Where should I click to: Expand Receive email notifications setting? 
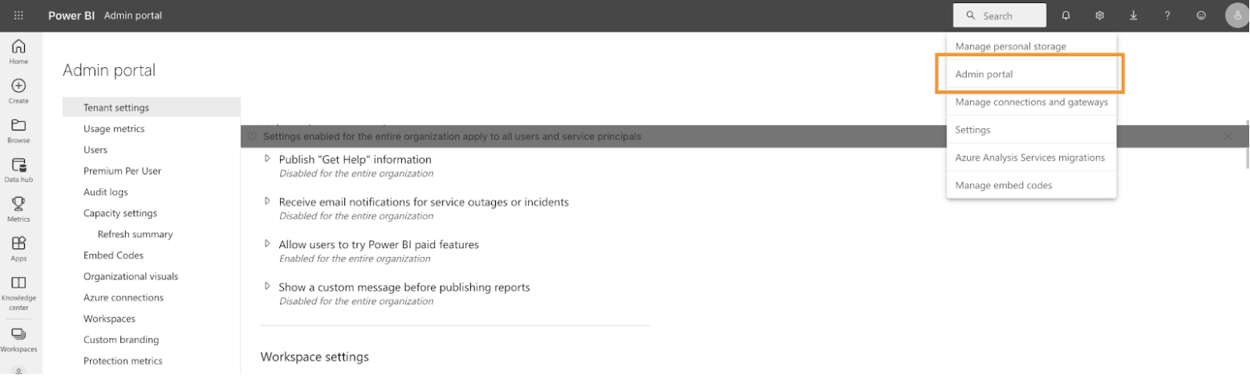[268, 201]
